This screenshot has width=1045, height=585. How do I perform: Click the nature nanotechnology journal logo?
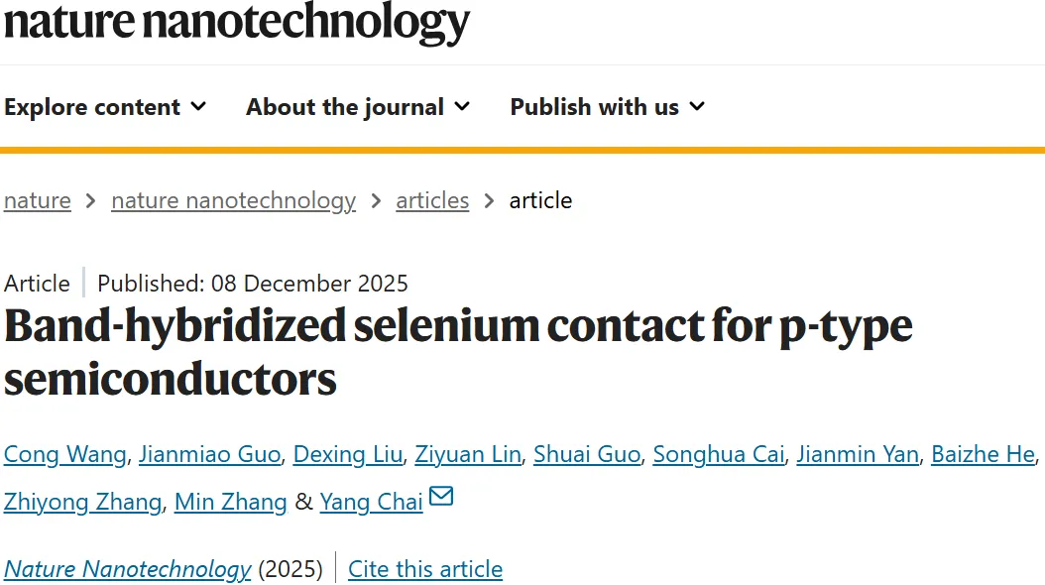236,22
